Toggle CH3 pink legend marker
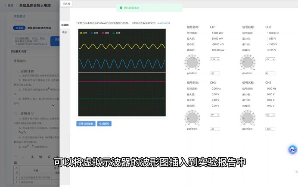 pyautogui.click(x=103, y=33)
